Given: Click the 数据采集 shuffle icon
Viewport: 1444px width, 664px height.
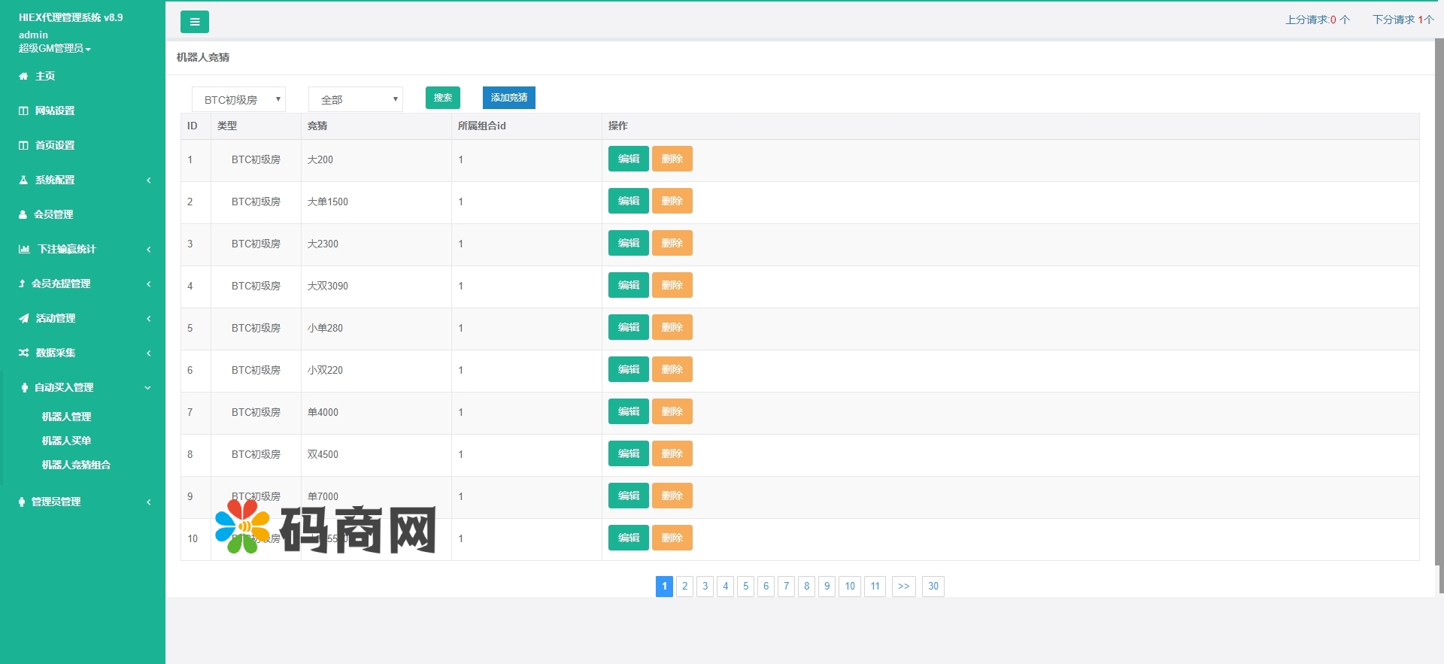Looking at the screenshot, I should point(23,353).
